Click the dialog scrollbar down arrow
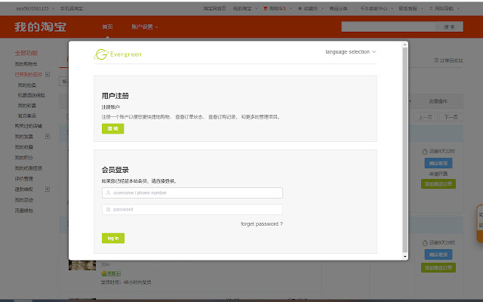 (x=405, y=257)
